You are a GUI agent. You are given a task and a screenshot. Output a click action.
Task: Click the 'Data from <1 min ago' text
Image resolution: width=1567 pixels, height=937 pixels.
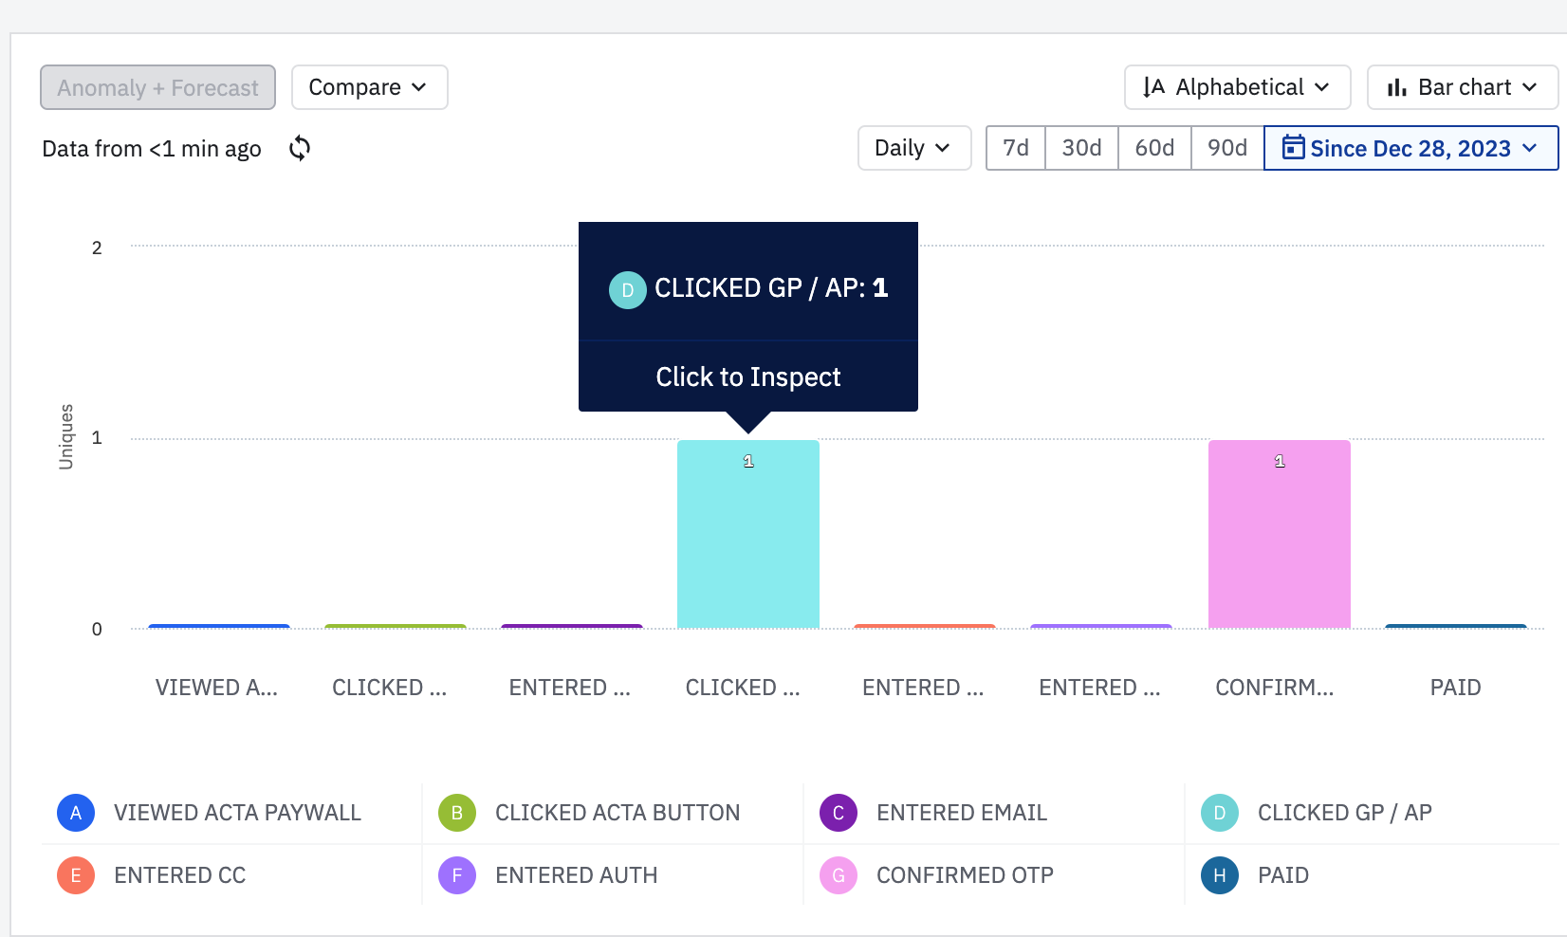tap(152, 149)
